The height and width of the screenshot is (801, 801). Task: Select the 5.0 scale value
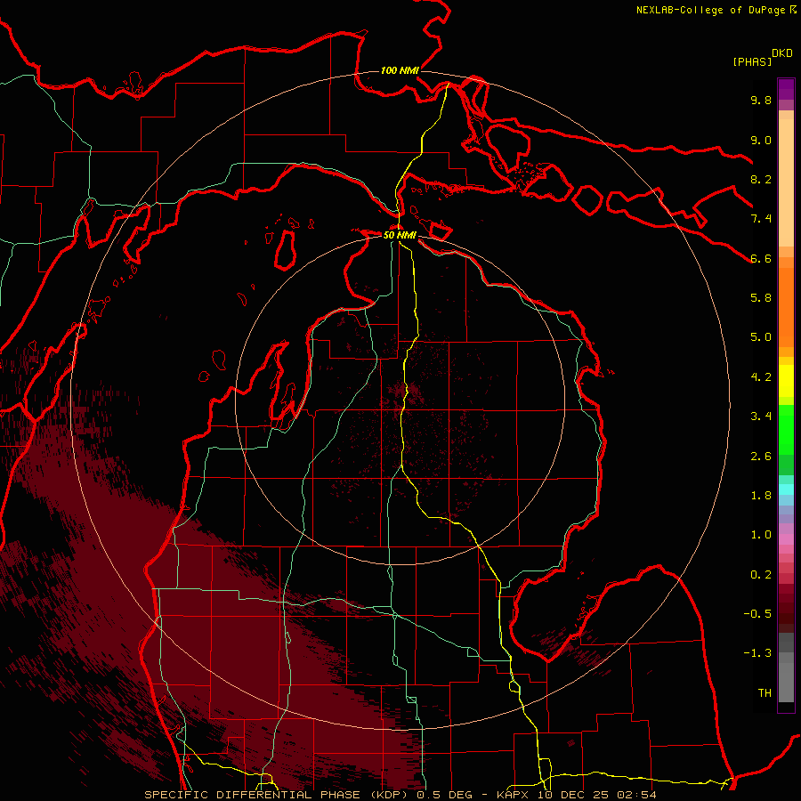pyautogui.click(x=761, y=337)
